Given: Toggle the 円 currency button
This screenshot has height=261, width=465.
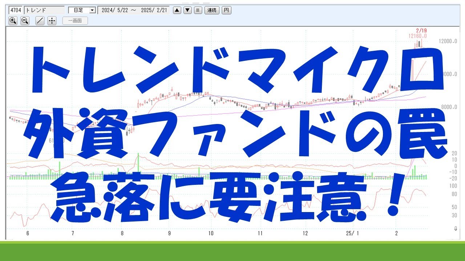Looking at the screenshot, I should (226, 10).
